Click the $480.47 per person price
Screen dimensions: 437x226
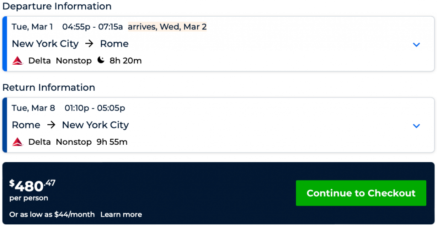point(32,186)
